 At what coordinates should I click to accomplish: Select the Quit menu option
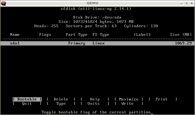(27, 104)
